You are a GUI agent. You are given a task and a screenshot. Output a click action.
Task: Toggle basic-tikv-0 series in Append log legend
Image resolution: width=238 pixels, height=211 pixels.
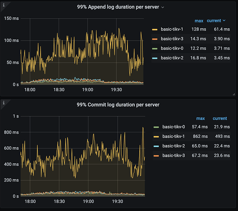(x=172, y=48)
